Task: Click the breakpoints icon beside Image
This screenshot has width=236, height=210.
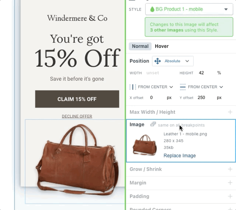Action: [153, 124]
